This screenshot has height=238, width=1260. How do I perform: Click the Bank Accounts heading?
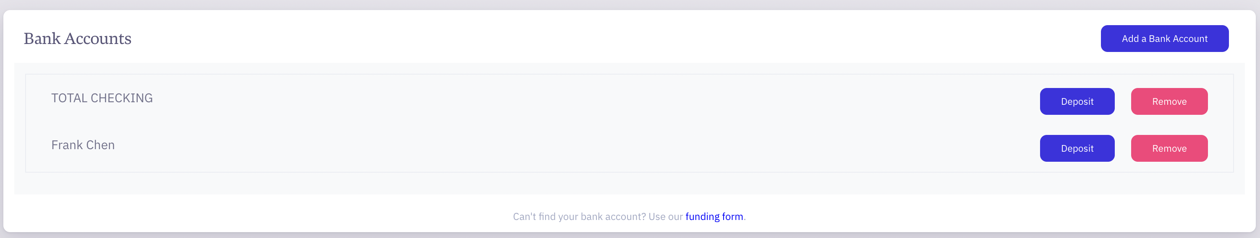coord(78,39)
